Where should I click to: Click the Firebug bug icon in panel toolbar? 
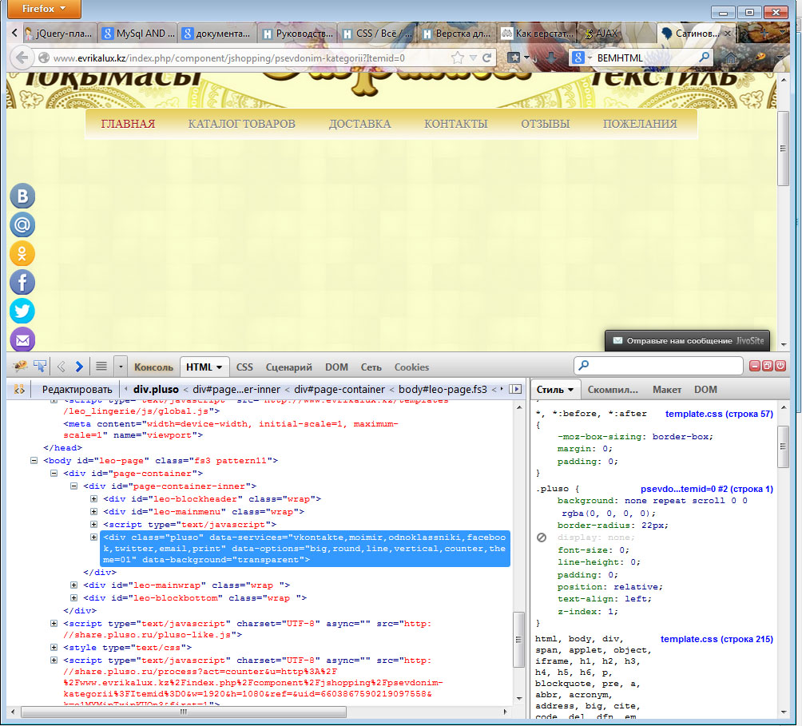[x=20, y=367]
